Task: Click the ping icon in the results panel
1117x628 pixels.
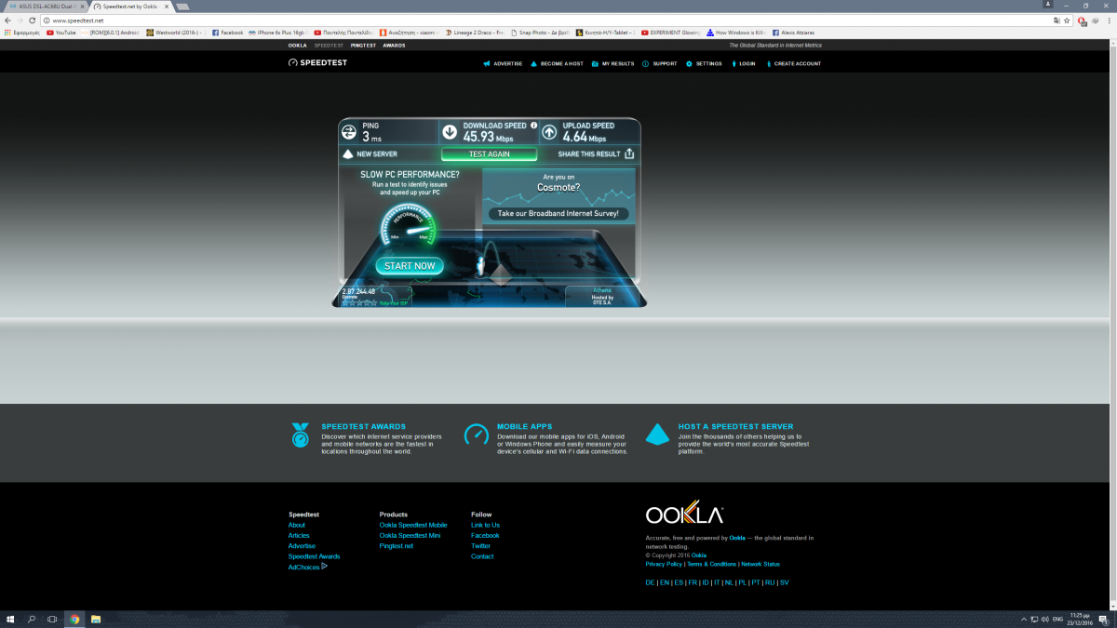Action: (349, 131)
